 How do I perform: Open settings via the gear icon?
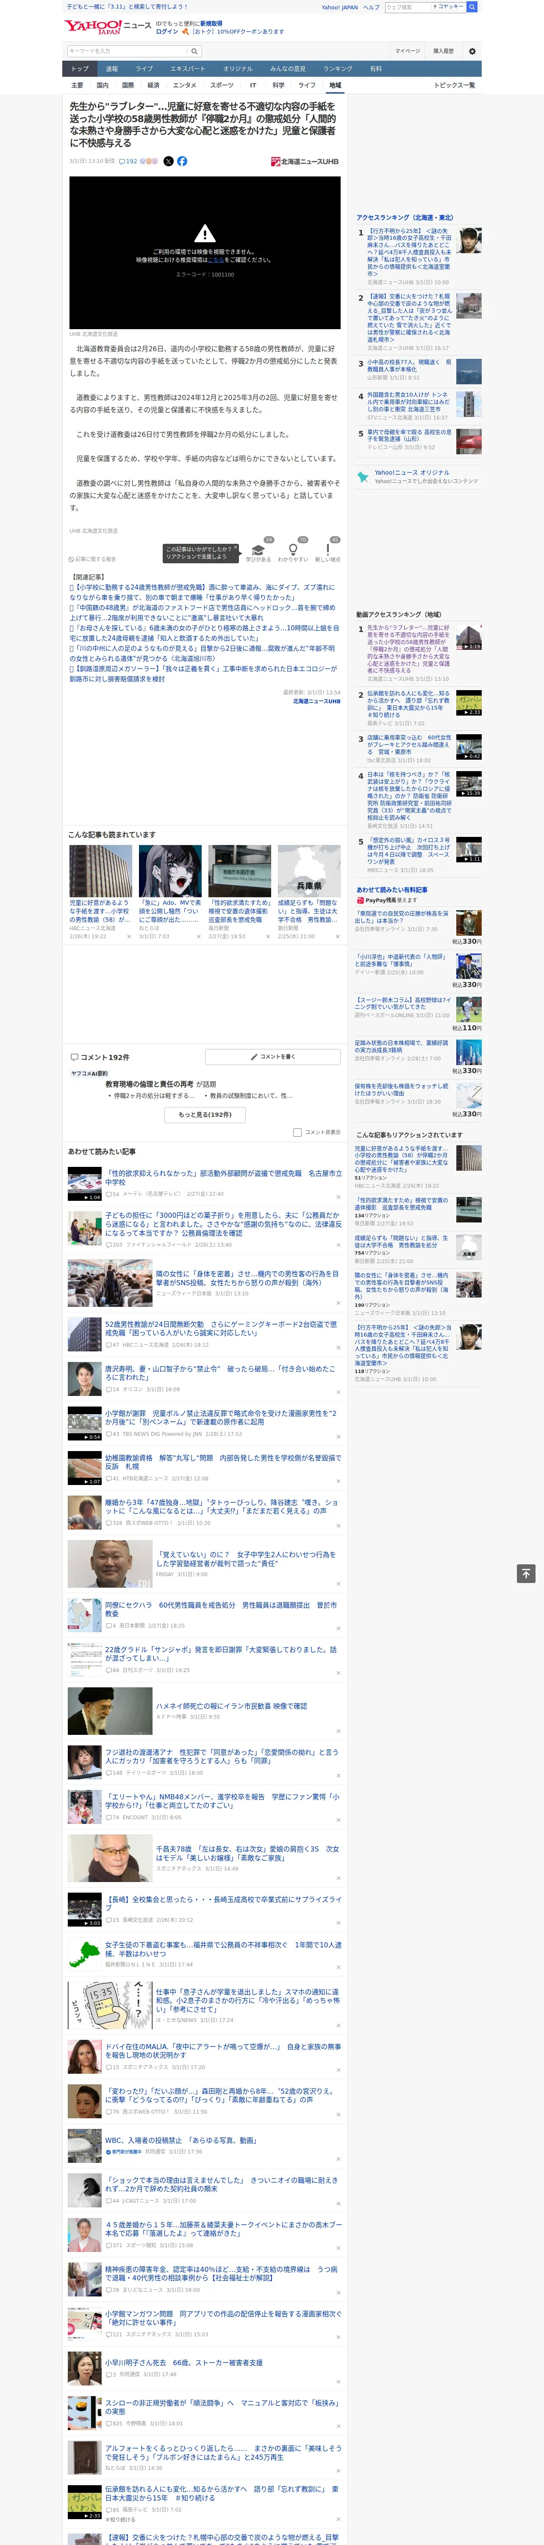click(x=472, y=50)
